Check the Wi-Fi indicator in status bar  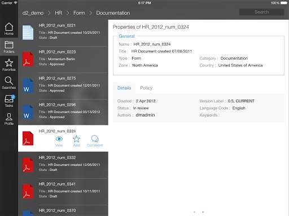pyautogui.click(x=16, y=3)
